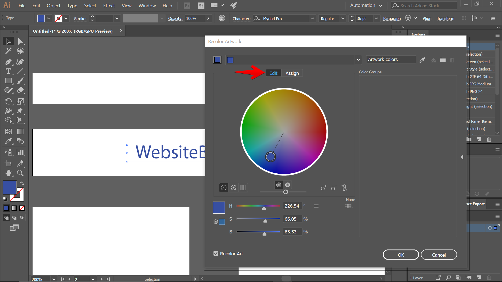
Task: Toggle the Recolor Art checkbox
Action: point(216,254)
